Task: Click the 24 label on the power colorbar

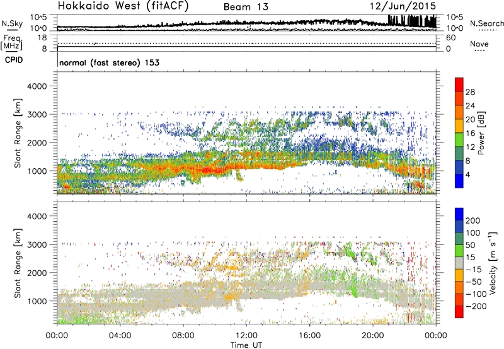Action: point(470,106)
